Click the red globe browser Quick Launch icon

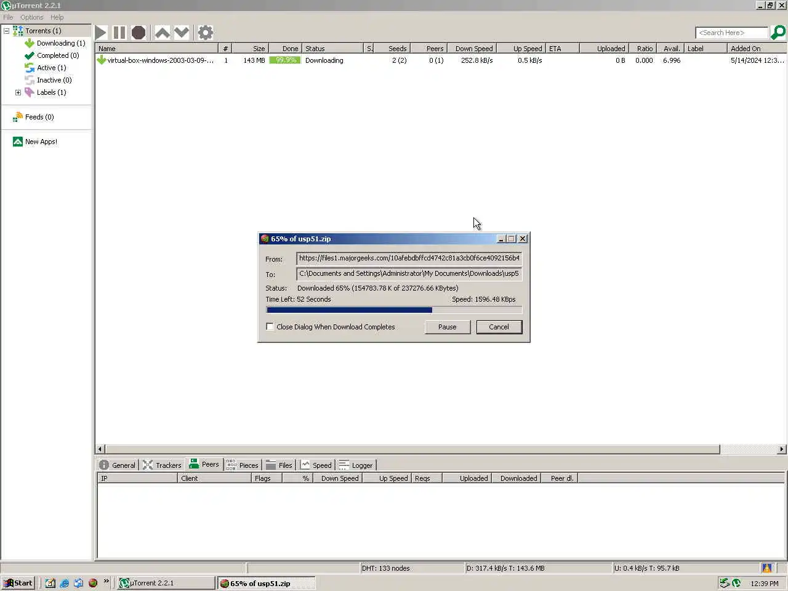[93, 583]
